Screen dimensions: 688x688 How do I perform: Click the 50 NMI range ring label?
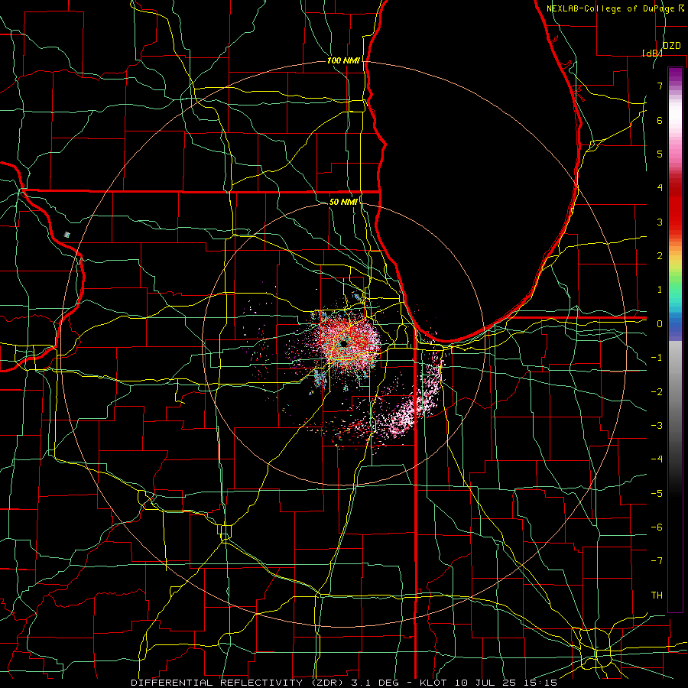tap(343, 202)
